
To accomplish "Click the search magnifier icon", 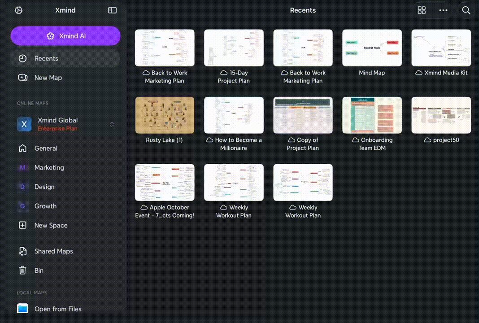I will click(466, 10).
